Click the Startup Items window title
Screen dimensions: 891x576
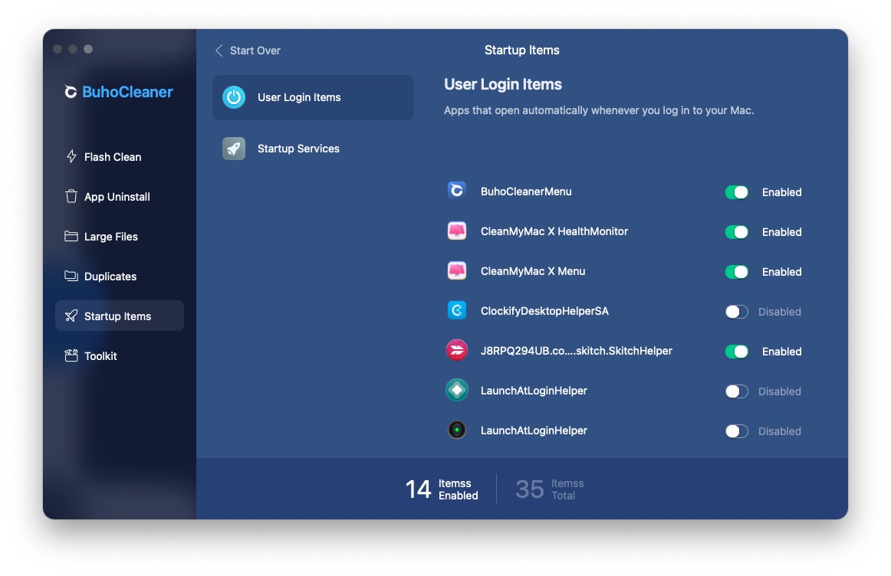click(521, 51)
